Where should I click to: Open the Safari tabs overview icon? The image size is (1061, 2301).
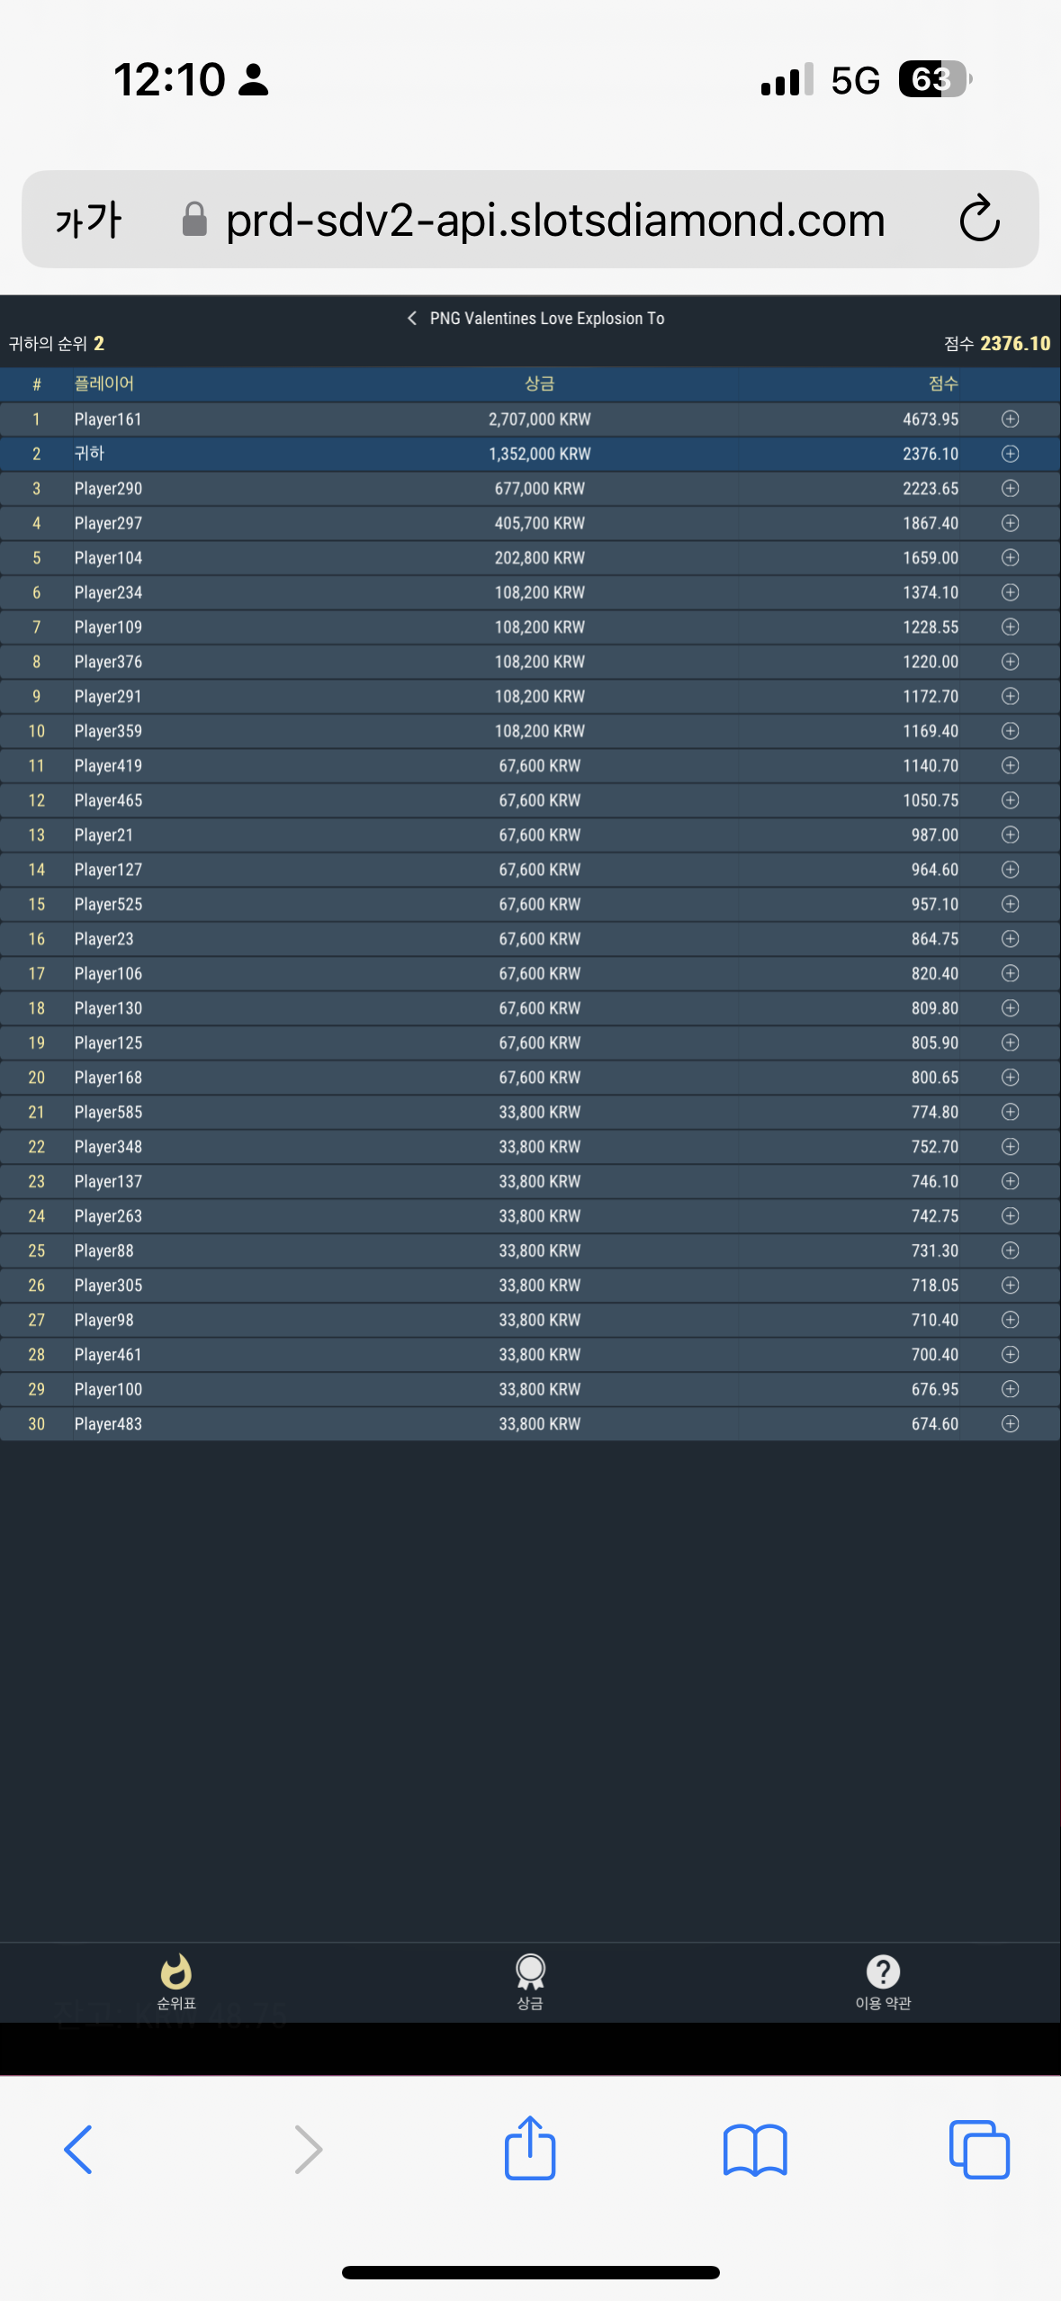(x=979, y=2150)
